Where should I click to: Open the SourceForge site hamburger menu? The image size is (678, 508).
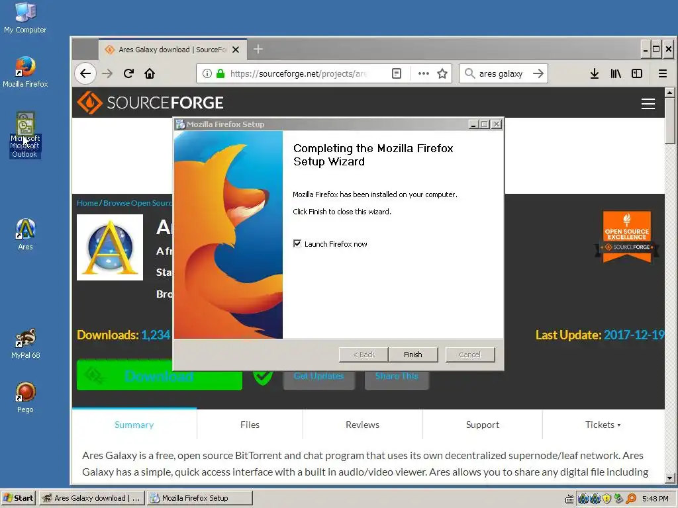pos(648,104)
